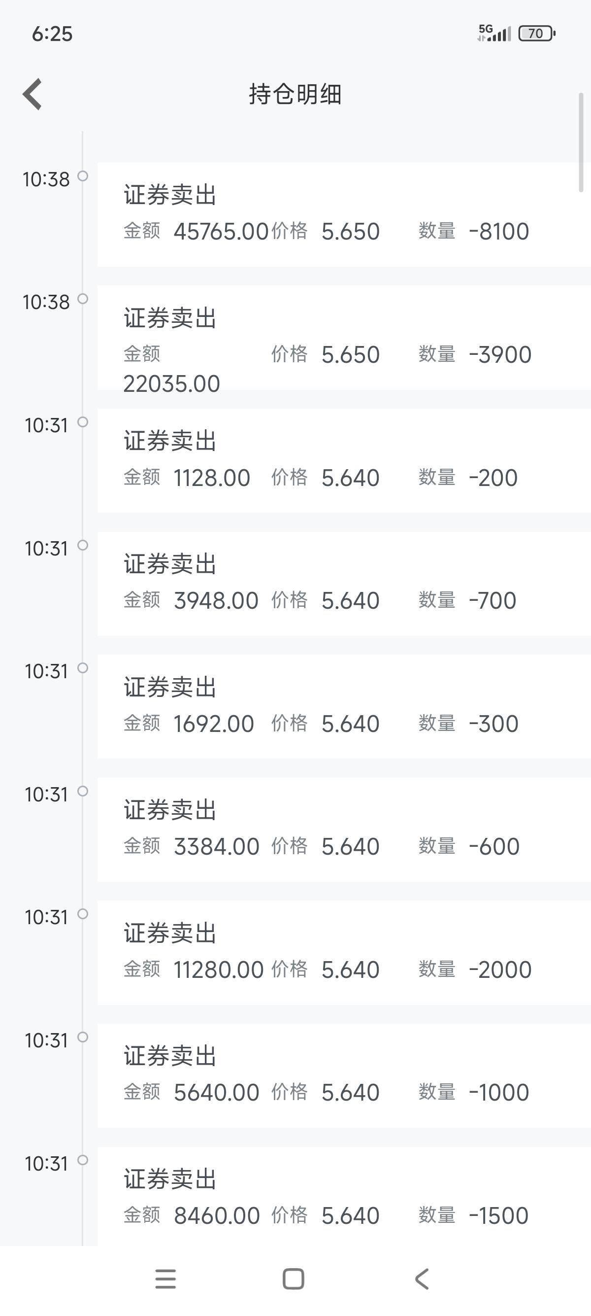Tap the 5G signal status icon
This screenshot has width=591, height=1316.
click(493, 33)
